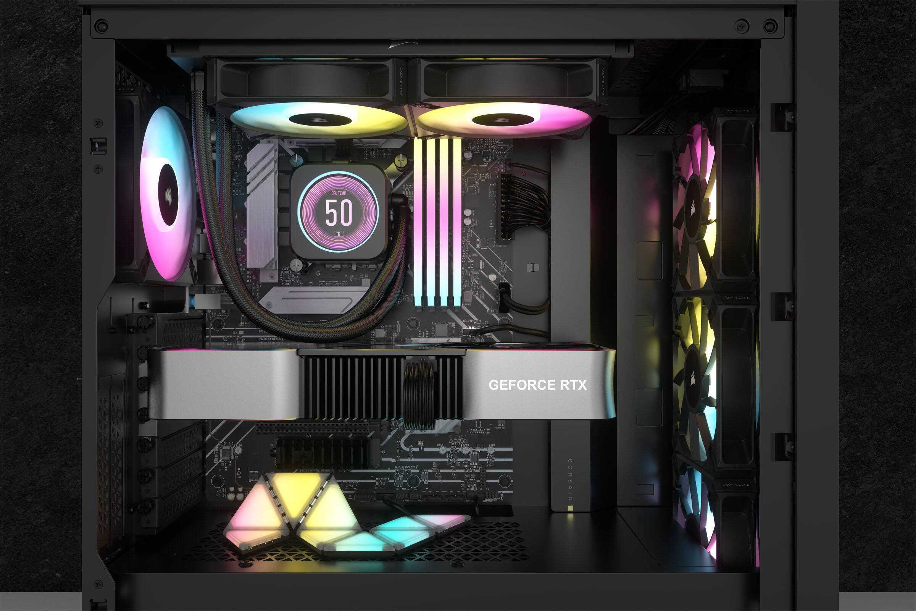Screen dimensions: 916x611
Task: Click the M.2 SOCKET3 label on the motherboard
Action: coord(406,467)
